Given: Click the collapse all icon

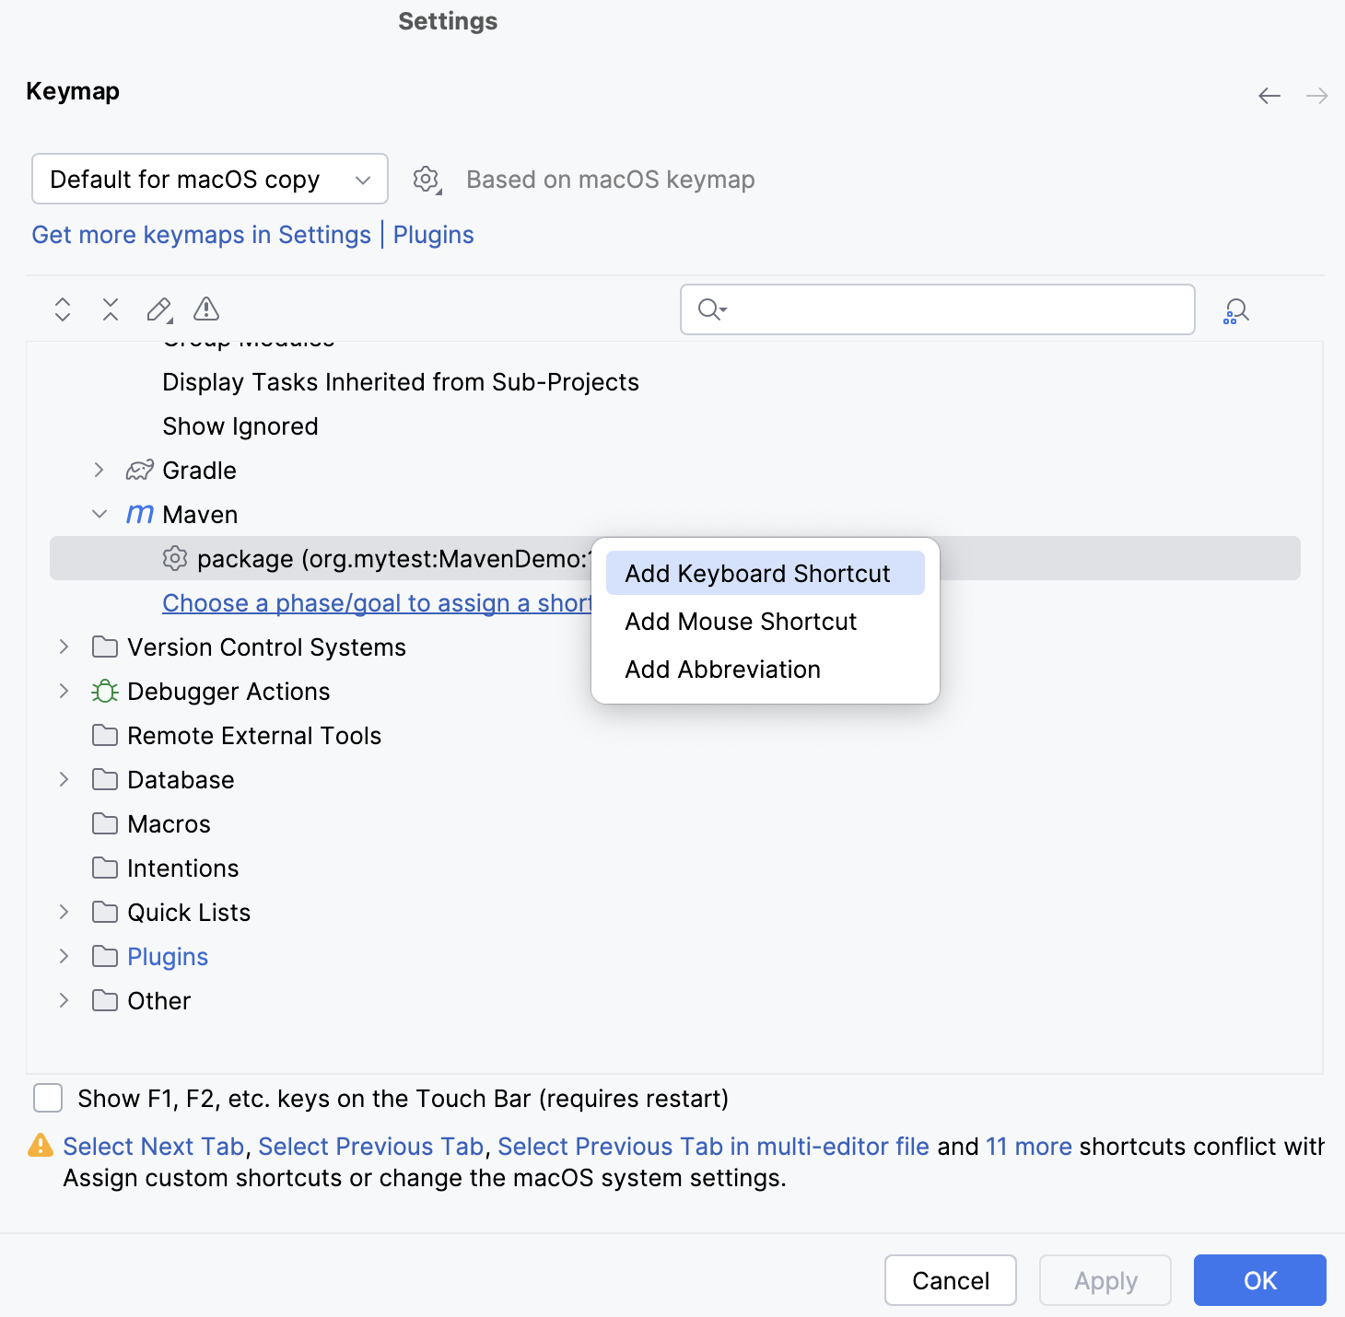Looking at the screenshot, I should 110,309.
